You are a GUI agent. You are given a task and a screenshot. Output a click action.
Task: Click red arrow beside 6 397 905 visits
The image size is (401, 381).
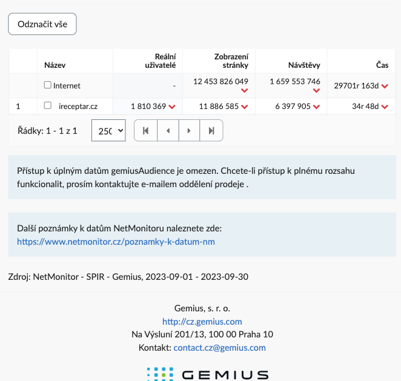click(x=316, y=107)
